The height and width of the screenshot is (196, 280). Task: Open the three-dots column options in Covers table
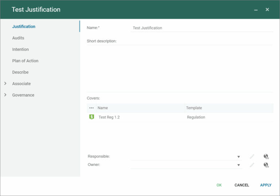tap(92, 108)
